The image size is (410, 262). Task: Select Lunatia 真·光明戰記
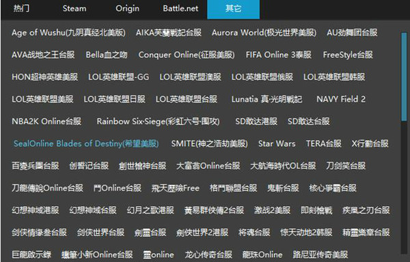pos(266,99)
